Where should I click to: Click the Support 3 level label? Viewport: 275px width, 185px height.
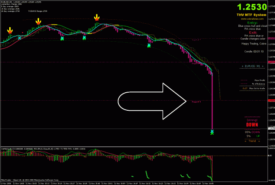(196, 102)
